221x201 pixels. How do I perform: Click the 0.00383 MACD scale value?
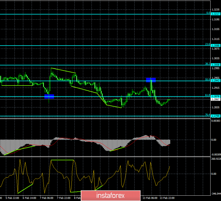pos(215,120)
